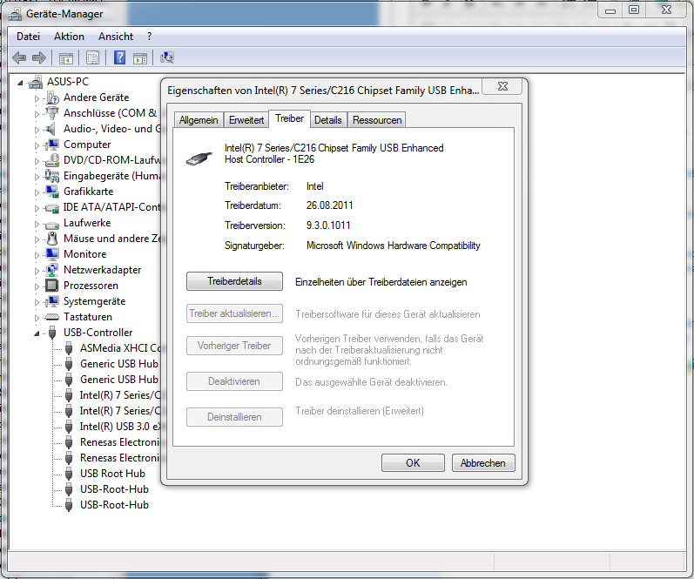Click the ASUS-PC computer icon
694x579 pixels.
coord(36,82)
